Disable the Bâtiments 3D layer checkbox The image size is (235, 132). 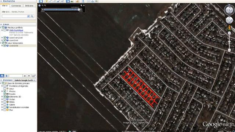point(5,97)
